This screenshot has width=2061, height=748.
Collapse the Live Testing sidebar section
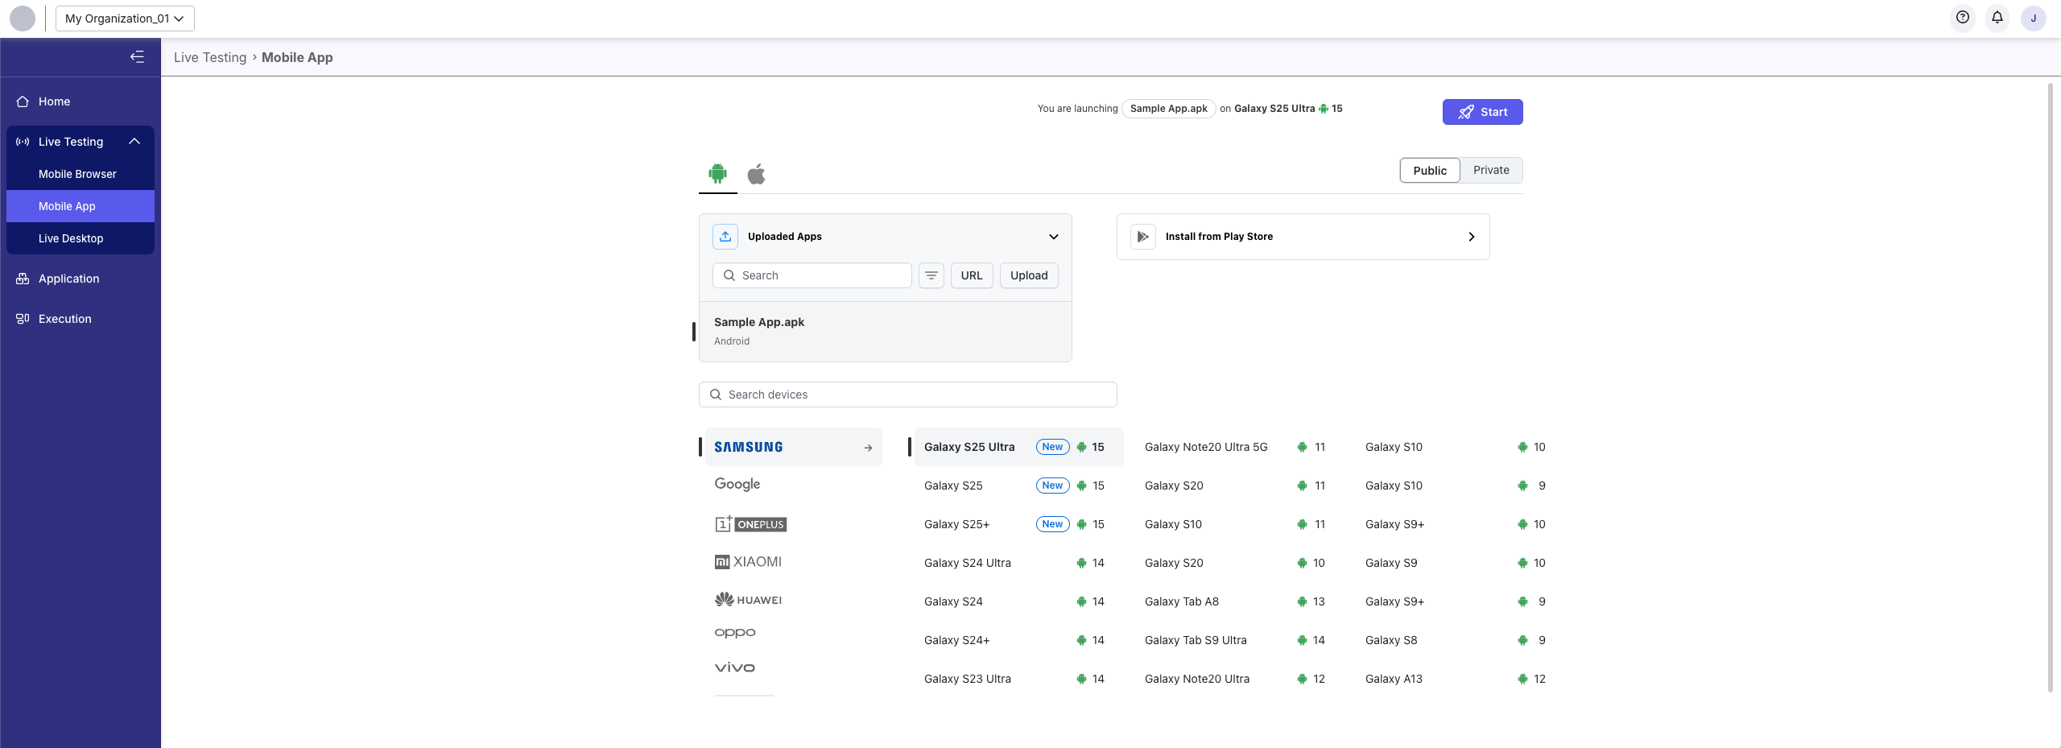[x=134, y=142]
